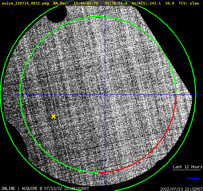This screenshot has width=203, height=191.
Task: Click the TCS: slew status text
Action: [x=189, y=3]
